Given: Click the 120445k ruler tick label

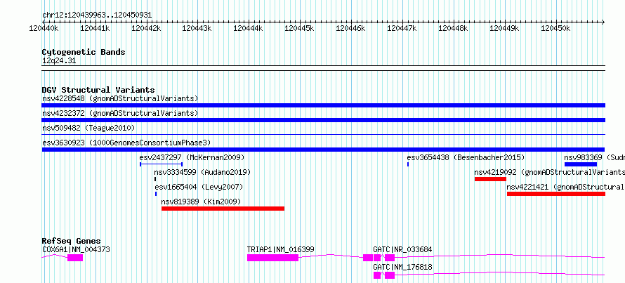Looking at the screenshot, I should [x=299, y=28].
